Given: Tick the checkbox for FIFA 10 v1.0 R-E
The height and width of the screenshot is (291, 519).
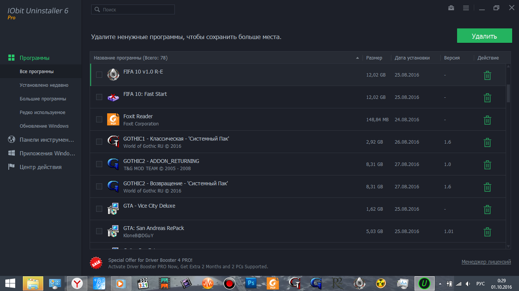Looking at the screenshot, I should 99,75.
